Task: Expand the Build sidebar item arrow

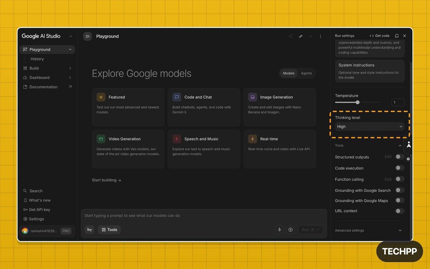Action: click(70, 68)
